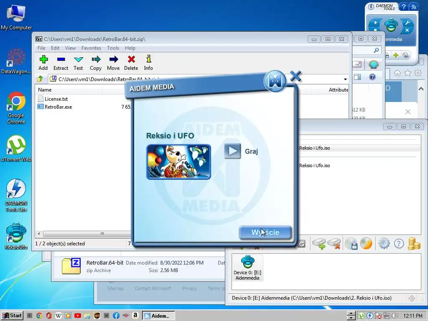
Task: Click the DAEMON Tools gadget RSS feed icon
Action: 413,7
